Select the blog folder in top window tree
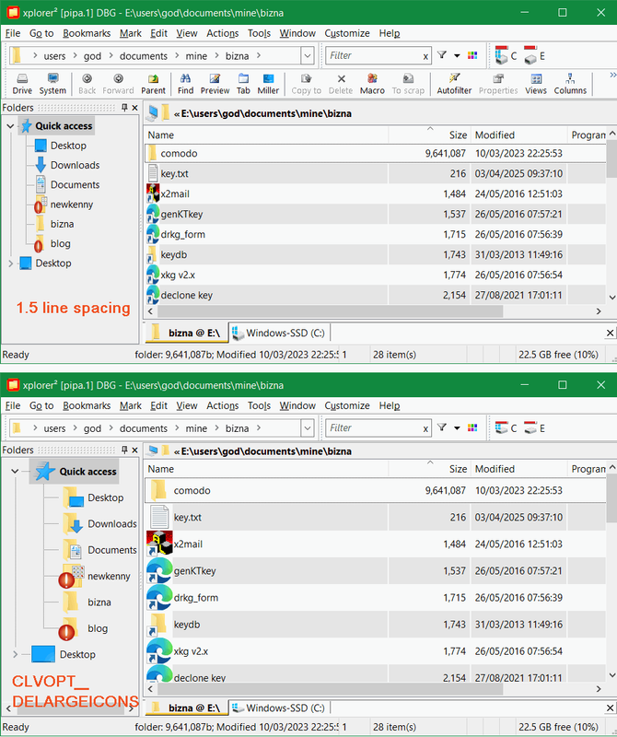This screenshot has height=737, width=617. pos(61,244)
